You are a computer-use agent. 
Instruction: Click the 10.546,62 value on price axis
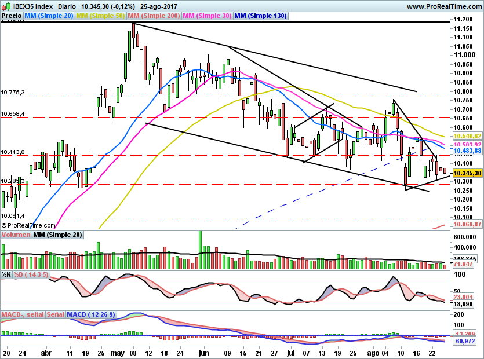[467, 137]
